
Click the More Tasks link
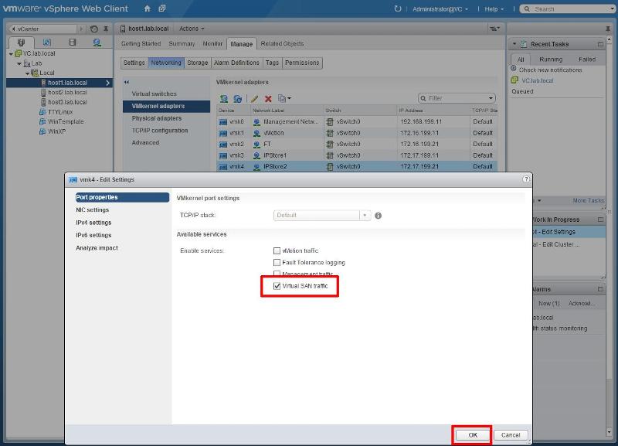(x=588, y=200)
